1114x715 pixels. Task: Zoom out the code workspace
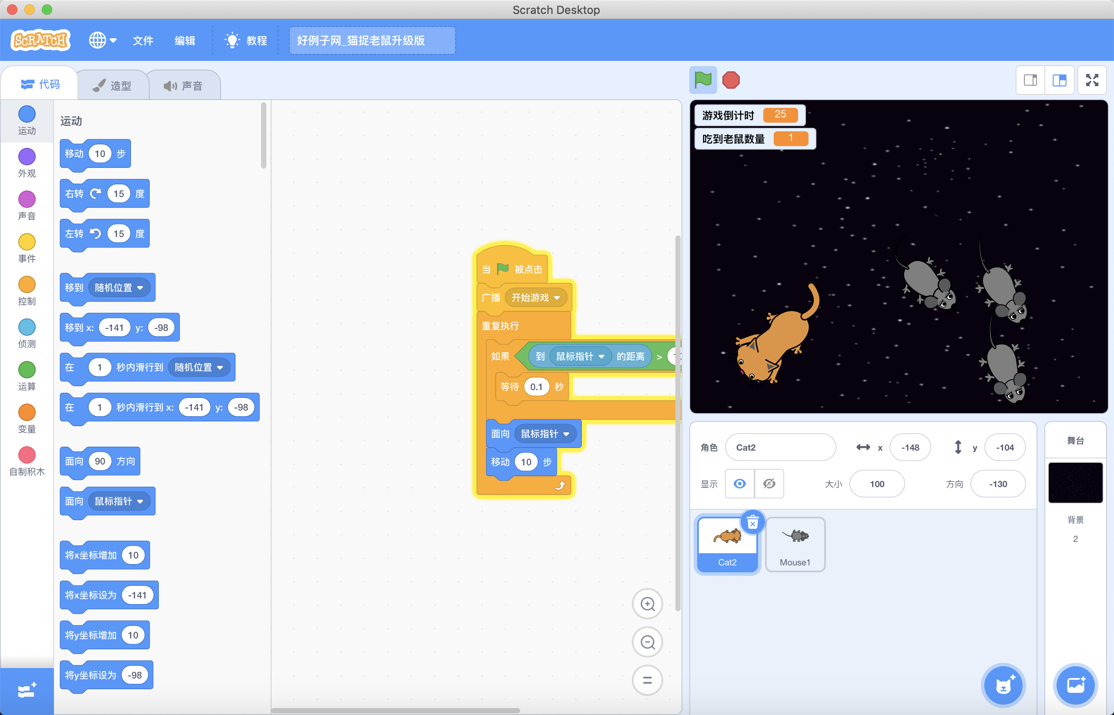click(648, 642)
